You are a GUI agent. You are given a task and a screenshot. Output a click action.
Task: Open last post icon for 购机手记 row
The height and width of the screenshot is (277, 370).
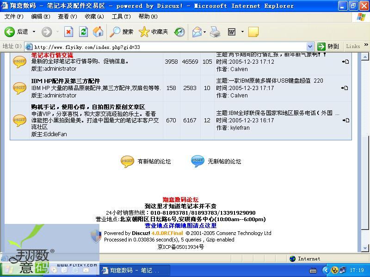tap(345, 120)
